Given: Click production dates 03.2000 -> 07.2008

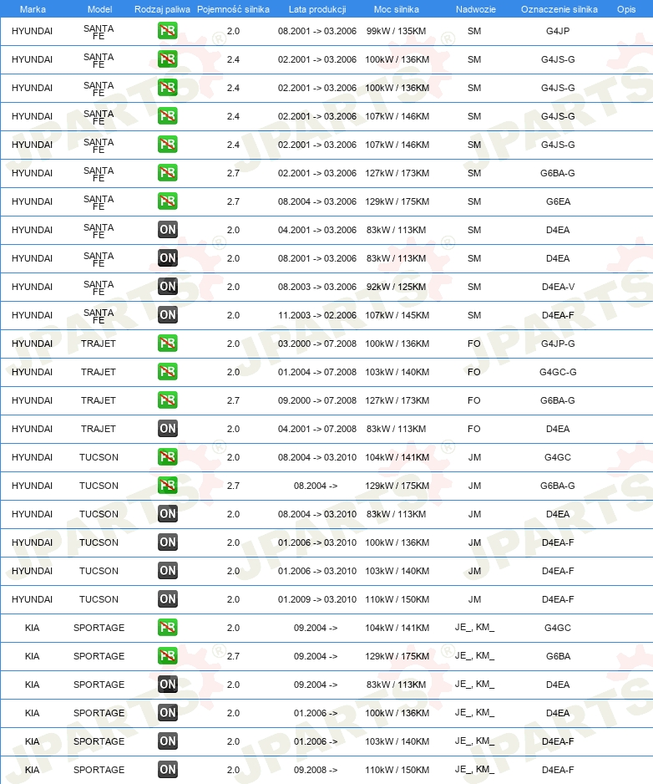Looking at the screenshot, I should pos(317,344).
